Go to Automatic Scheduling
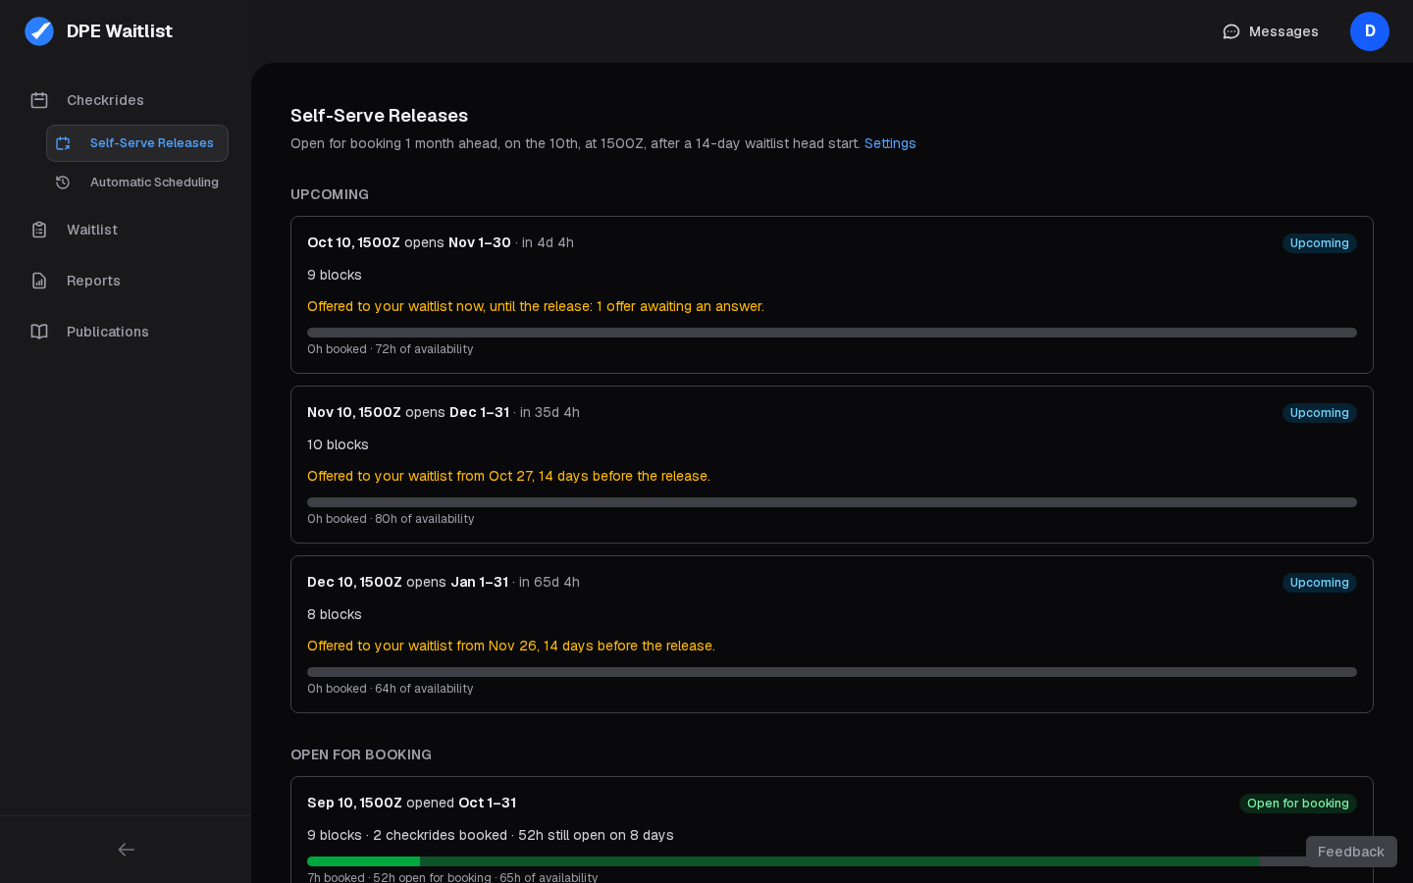The image size is (1413, 883). (x=137, y=182)
